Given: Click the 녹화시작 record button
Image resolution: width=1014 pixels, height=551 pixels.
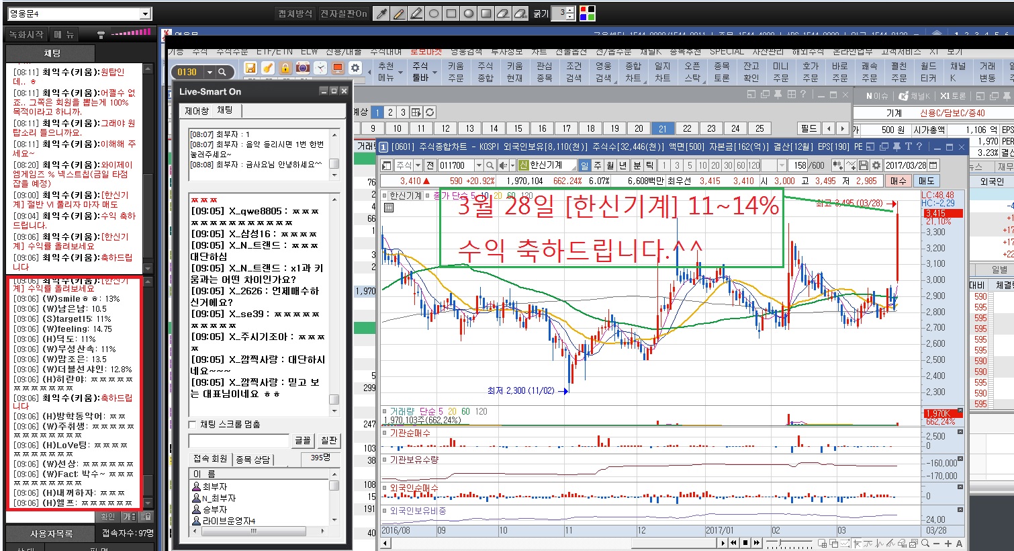Looking at the screenshot, I should tap(26, 34).
